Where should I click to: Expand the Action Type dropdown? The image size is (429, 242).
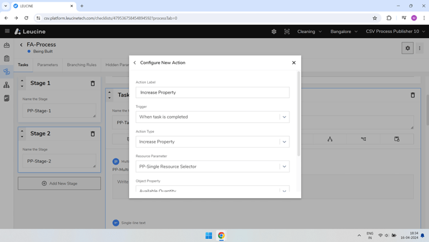212,142
